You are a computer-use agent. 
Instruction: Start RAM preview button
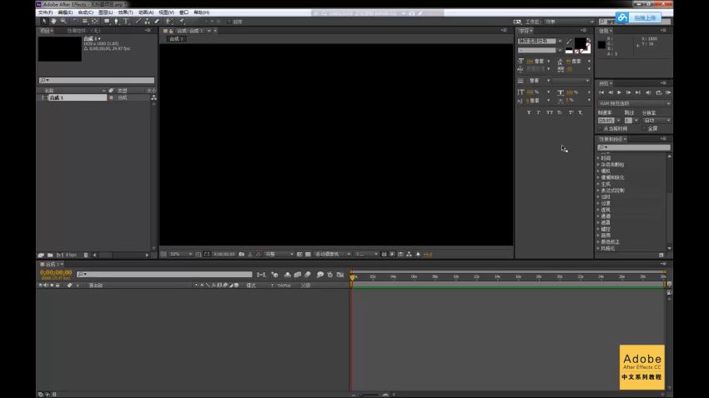click(668, 92)
